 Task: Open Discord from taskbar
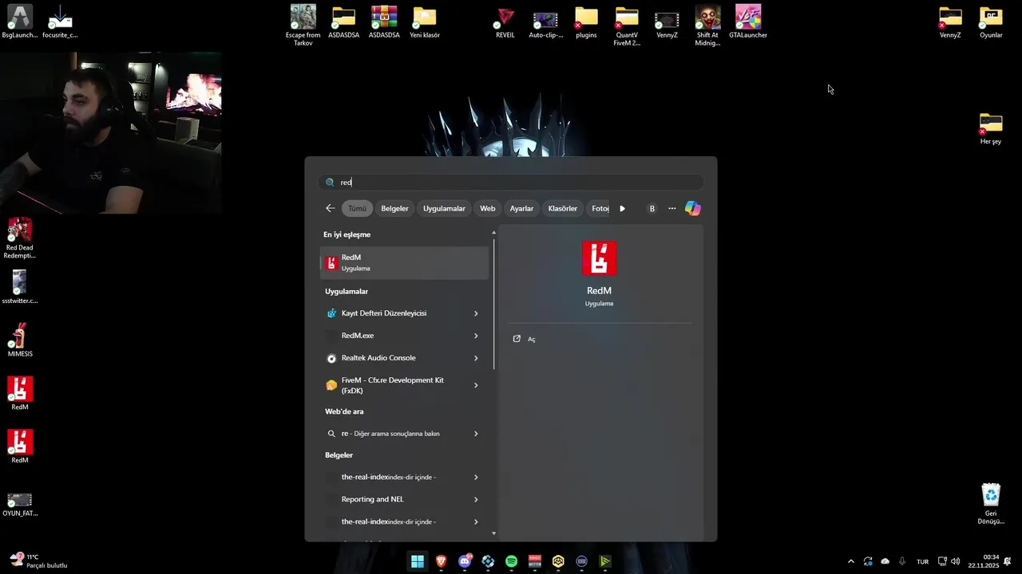(x=465, y=561)
